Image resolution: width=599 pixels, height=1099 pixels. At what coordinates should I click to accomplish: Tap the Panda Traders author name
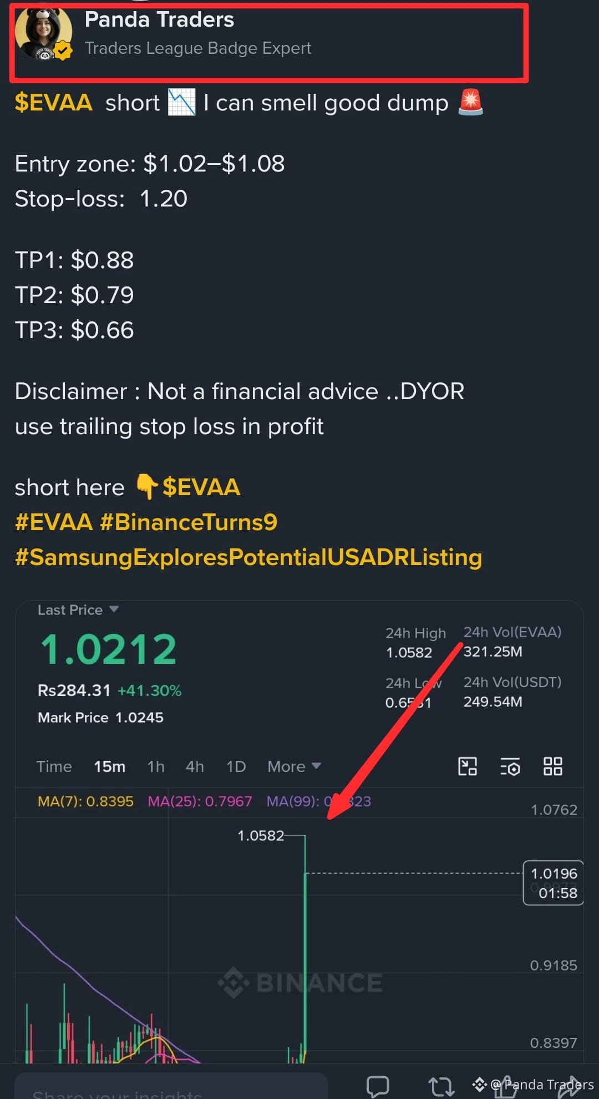[159, 19]
